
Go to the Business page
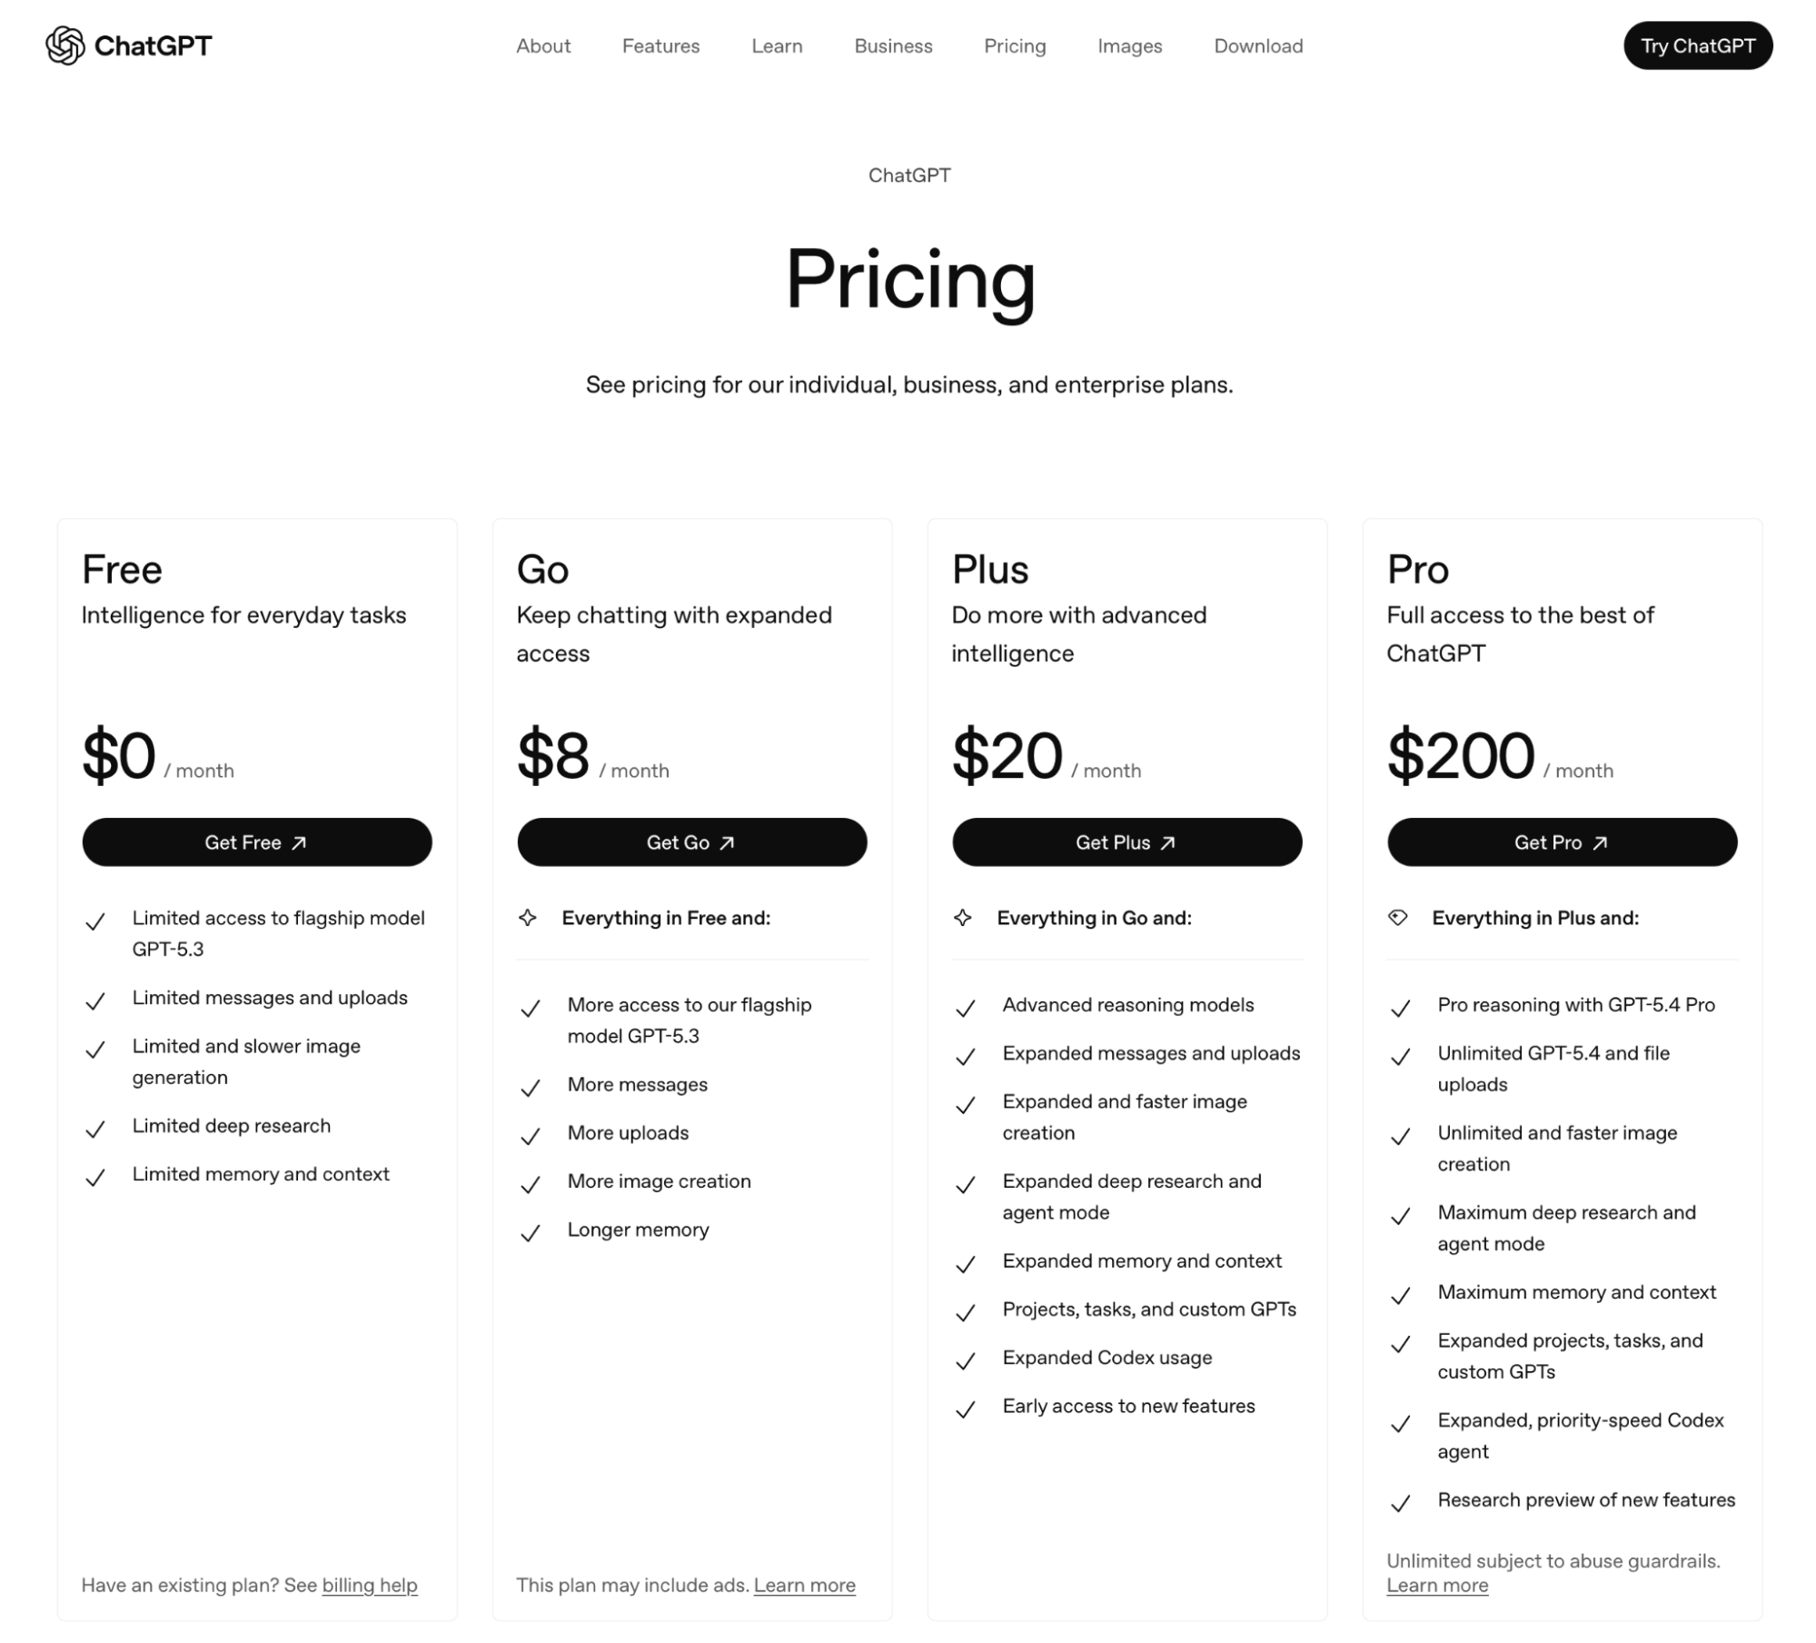[x=893, y=45]
